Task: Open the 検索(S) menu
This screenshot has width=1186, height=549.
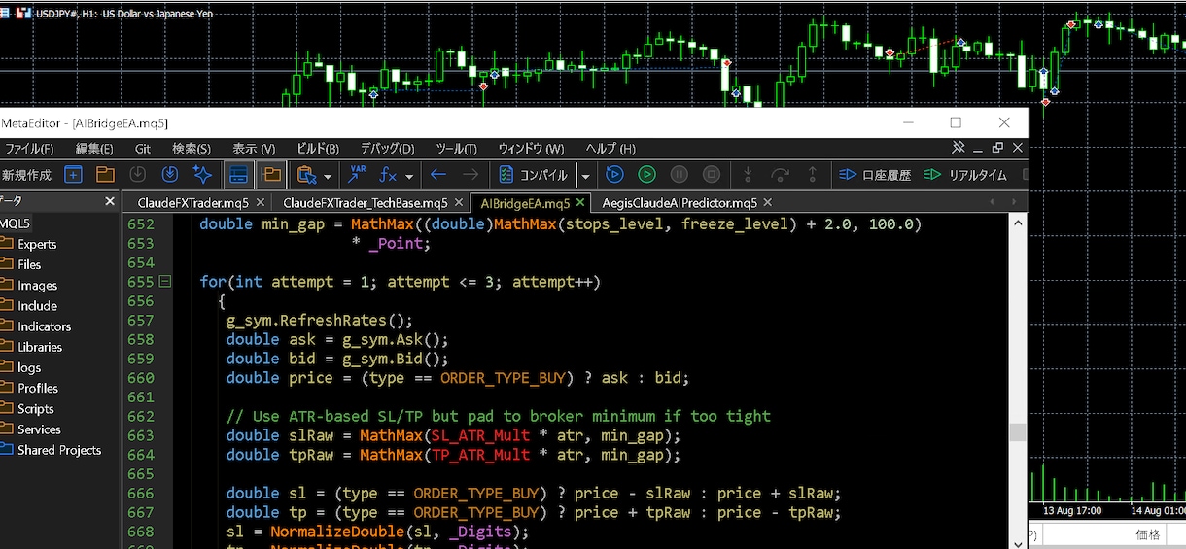Action: [192, 149]
